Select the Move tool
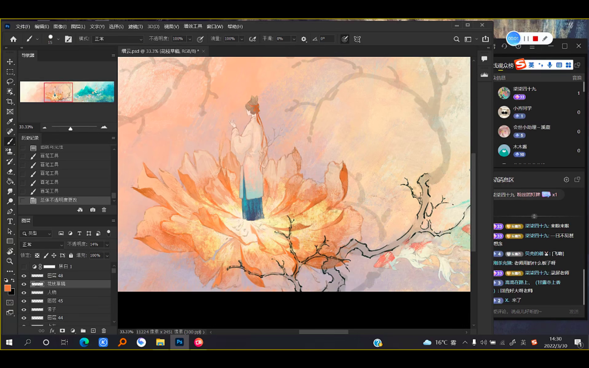 pyautogui.click(x=10, y=62)
